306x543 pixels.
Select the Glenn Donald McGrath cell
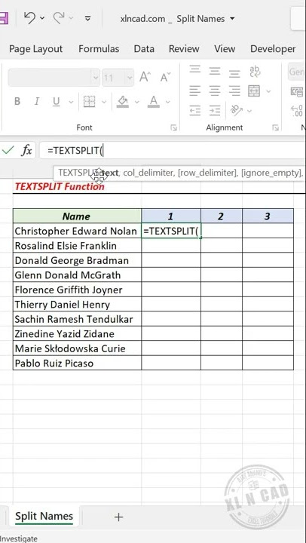77,275
